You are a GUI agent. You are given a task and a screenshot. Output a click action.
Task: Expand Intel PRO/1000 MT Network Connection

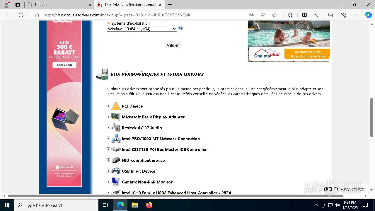[x=108, y=138]
